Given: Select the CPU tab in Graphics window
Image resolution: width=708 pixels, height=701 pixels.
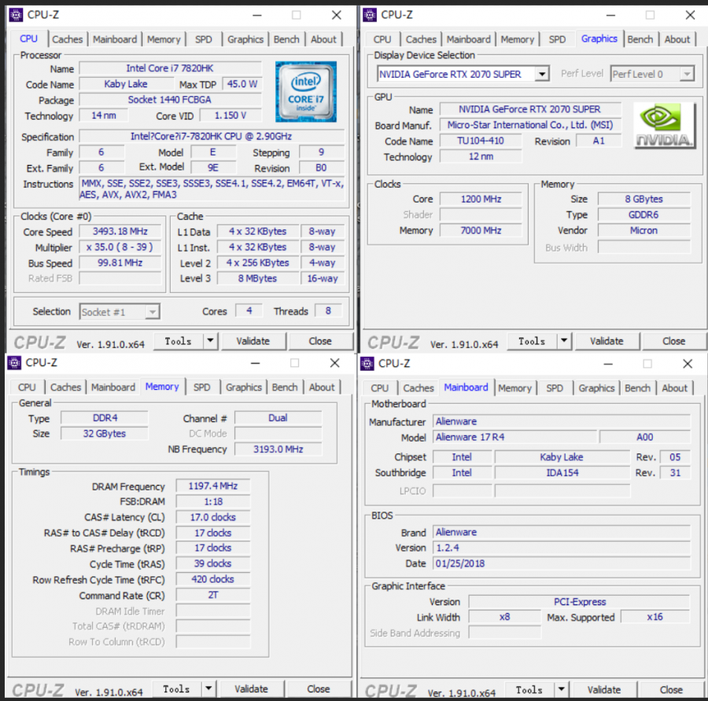Looking at the screenshot, I should pos(382,40).
